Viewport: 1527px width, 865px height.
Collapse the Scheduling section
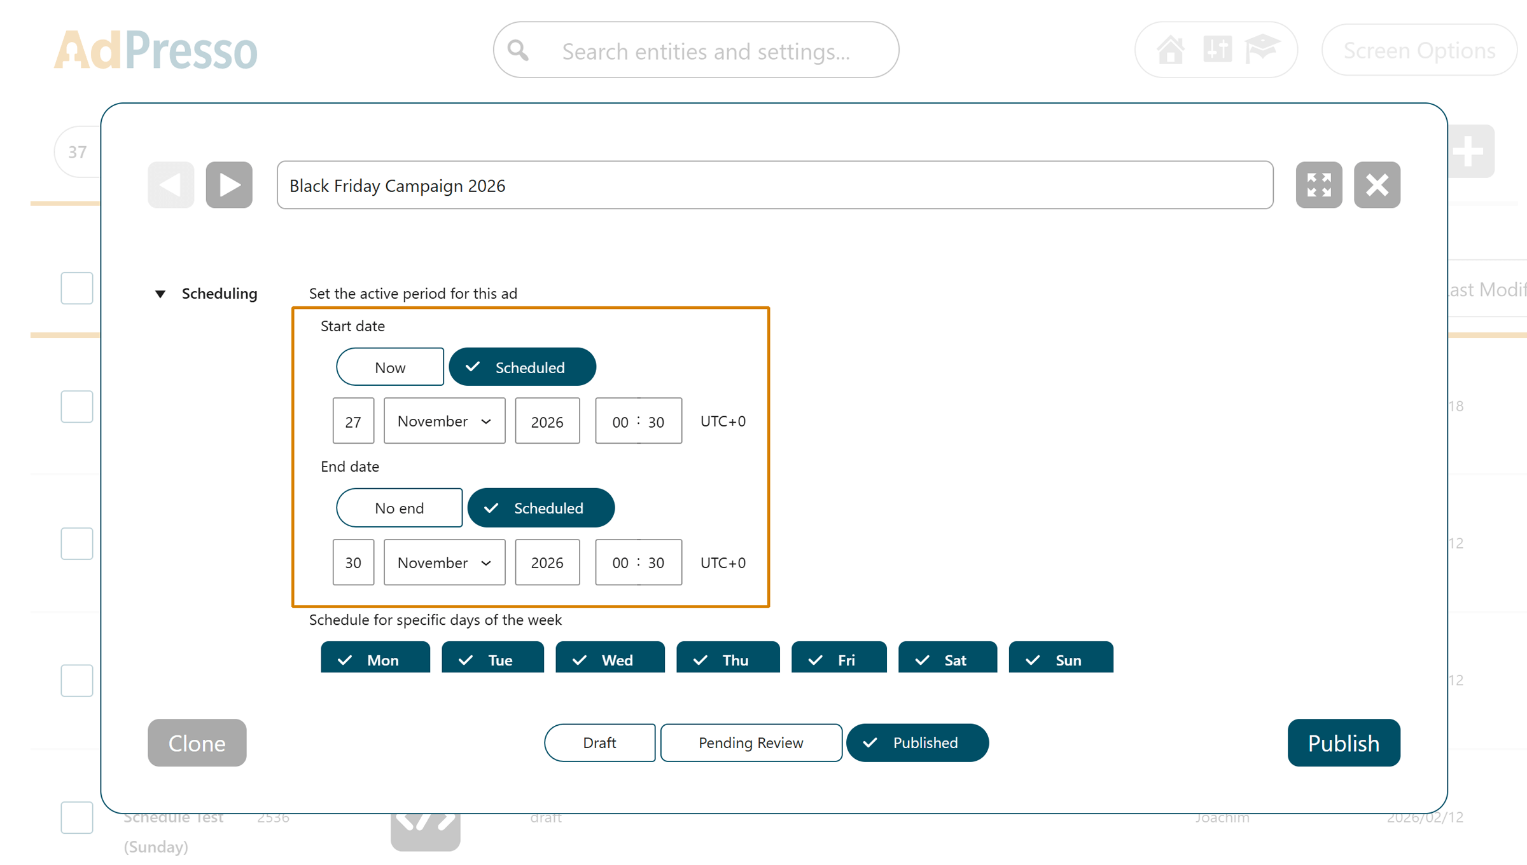click(161, 294)
